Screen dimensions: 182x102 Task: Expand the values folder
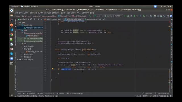click(x=22, y=57)
